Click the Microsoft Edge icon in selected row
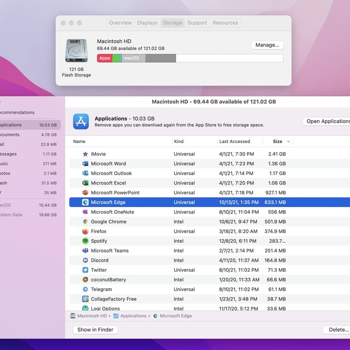Screen dimensions: 350x350 point(85,202)
